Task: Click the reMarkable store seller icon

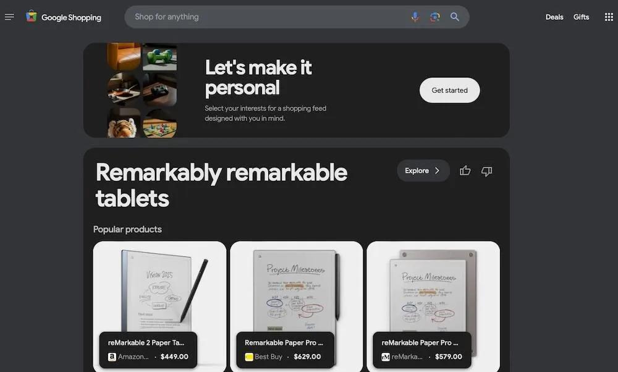Action: click(x=386, y=357)
